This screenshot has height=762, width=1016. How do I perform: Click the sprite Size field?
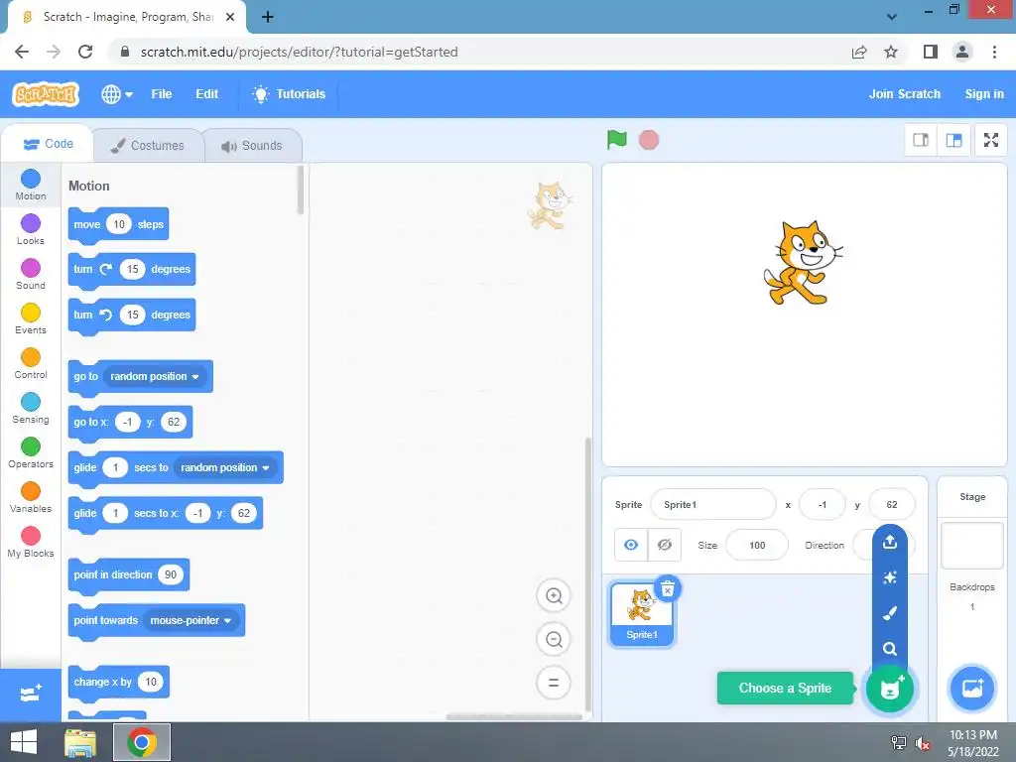[757, 545]
